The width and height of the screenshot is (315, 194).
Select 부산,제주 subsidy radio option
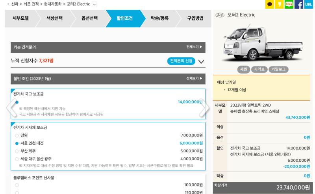[x=17, y=151]
